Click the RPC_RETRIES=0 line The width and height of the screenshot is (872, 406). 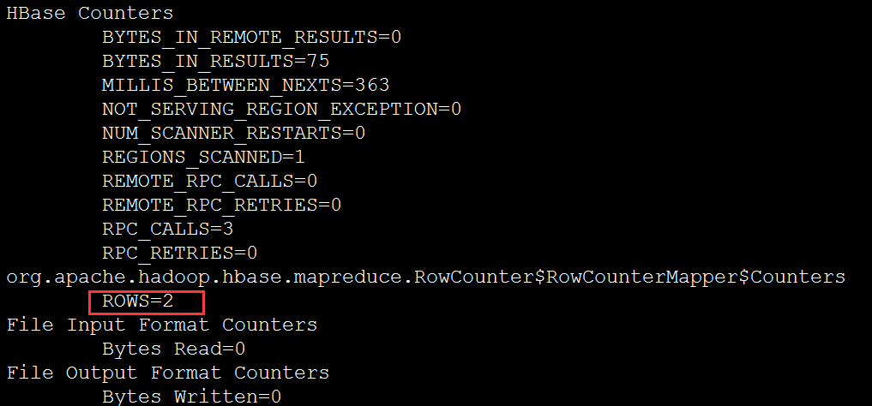(x=179, y=253)
